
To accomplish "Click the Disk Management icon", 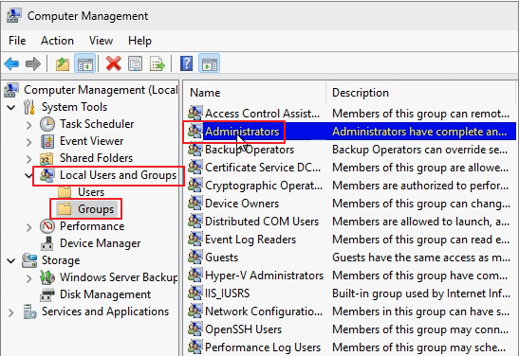I will click(47, 294).
